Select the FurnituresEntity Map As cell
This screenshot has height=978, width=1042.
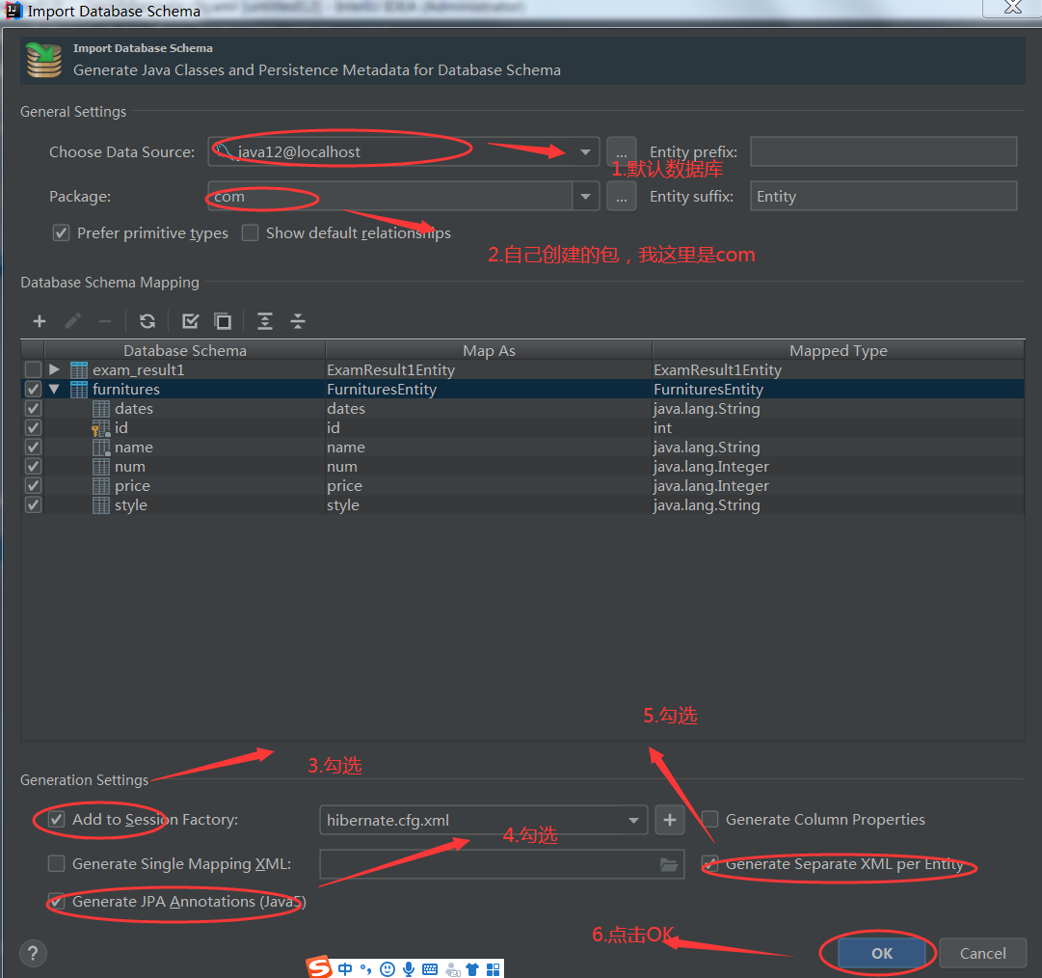489,389
